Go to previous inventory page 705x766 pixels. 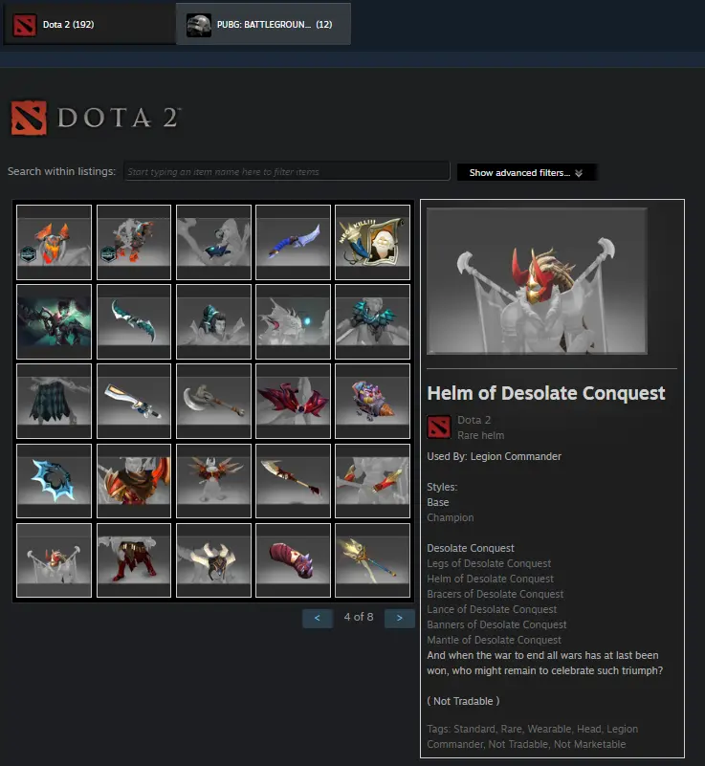pos(317,618)
